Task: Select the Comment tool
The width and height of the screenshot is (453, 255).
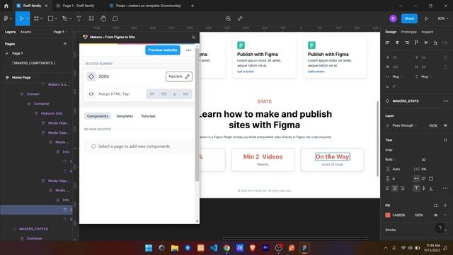Action: (x=115, y=18)
